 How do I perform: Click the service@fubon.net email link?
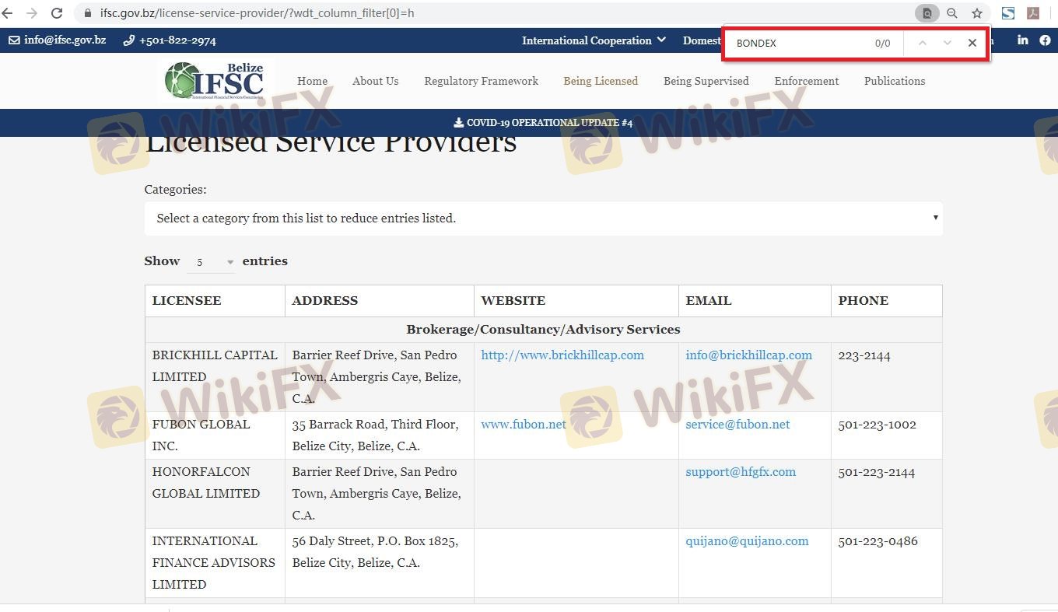pos(737,425)
